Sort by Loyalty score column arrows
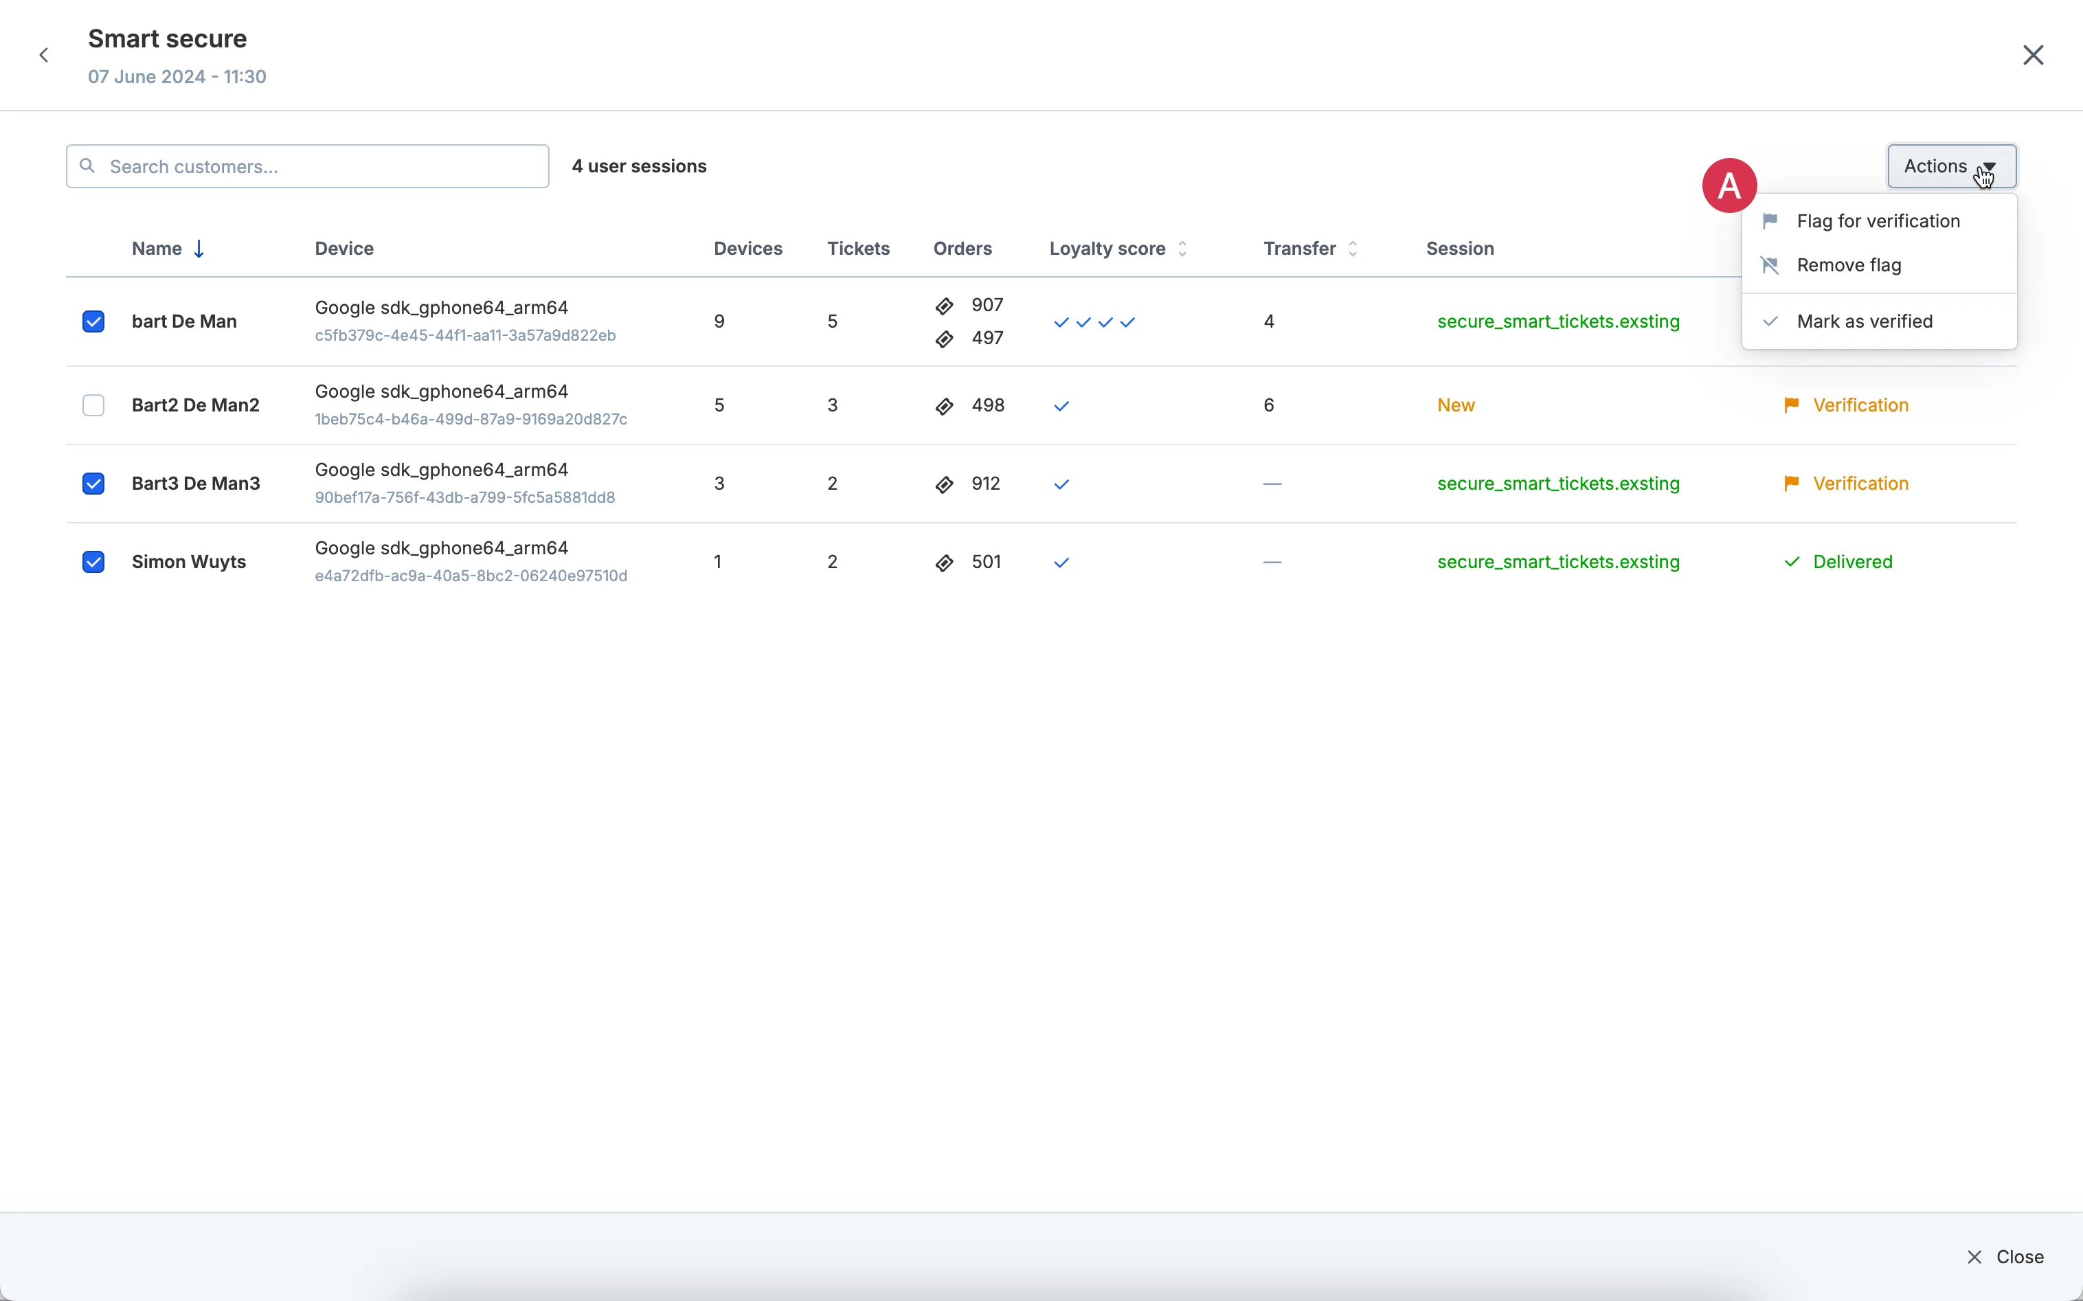The image size is (2083, 1301). 1182,249
